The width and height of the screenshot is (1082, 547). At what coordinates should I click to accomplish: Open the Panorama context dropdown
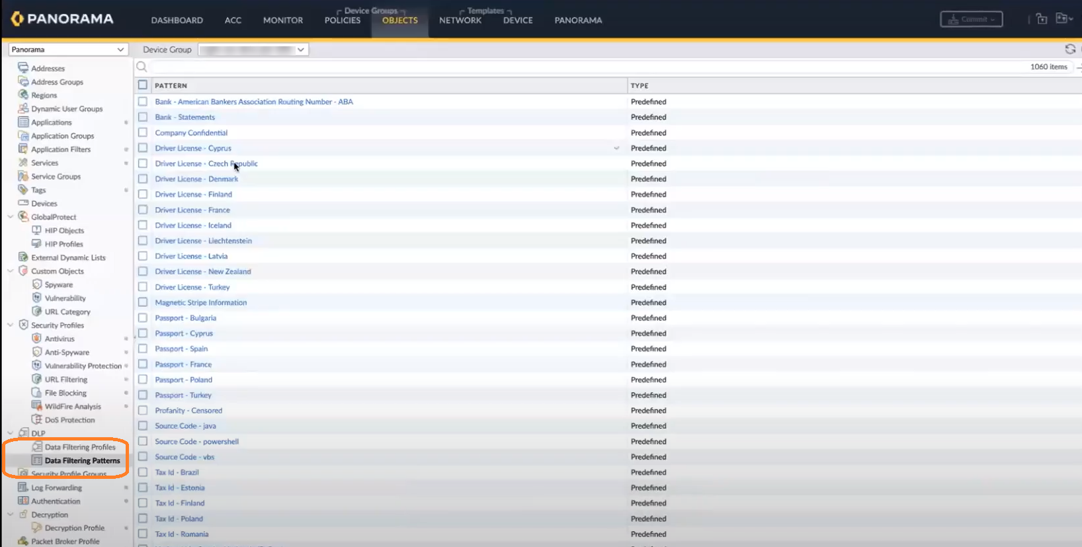pos(67,50)
